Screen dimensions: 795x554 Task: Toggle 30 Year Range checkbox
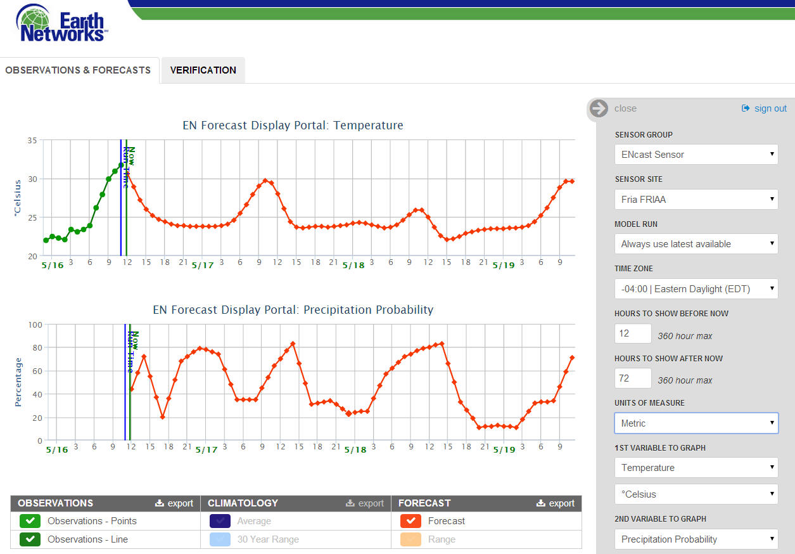click(220, 539)
